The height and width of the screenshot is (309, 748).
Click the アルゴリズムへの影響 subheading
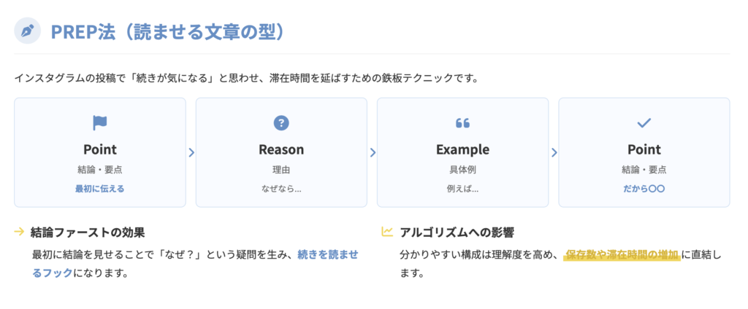(x=457, y=232)
